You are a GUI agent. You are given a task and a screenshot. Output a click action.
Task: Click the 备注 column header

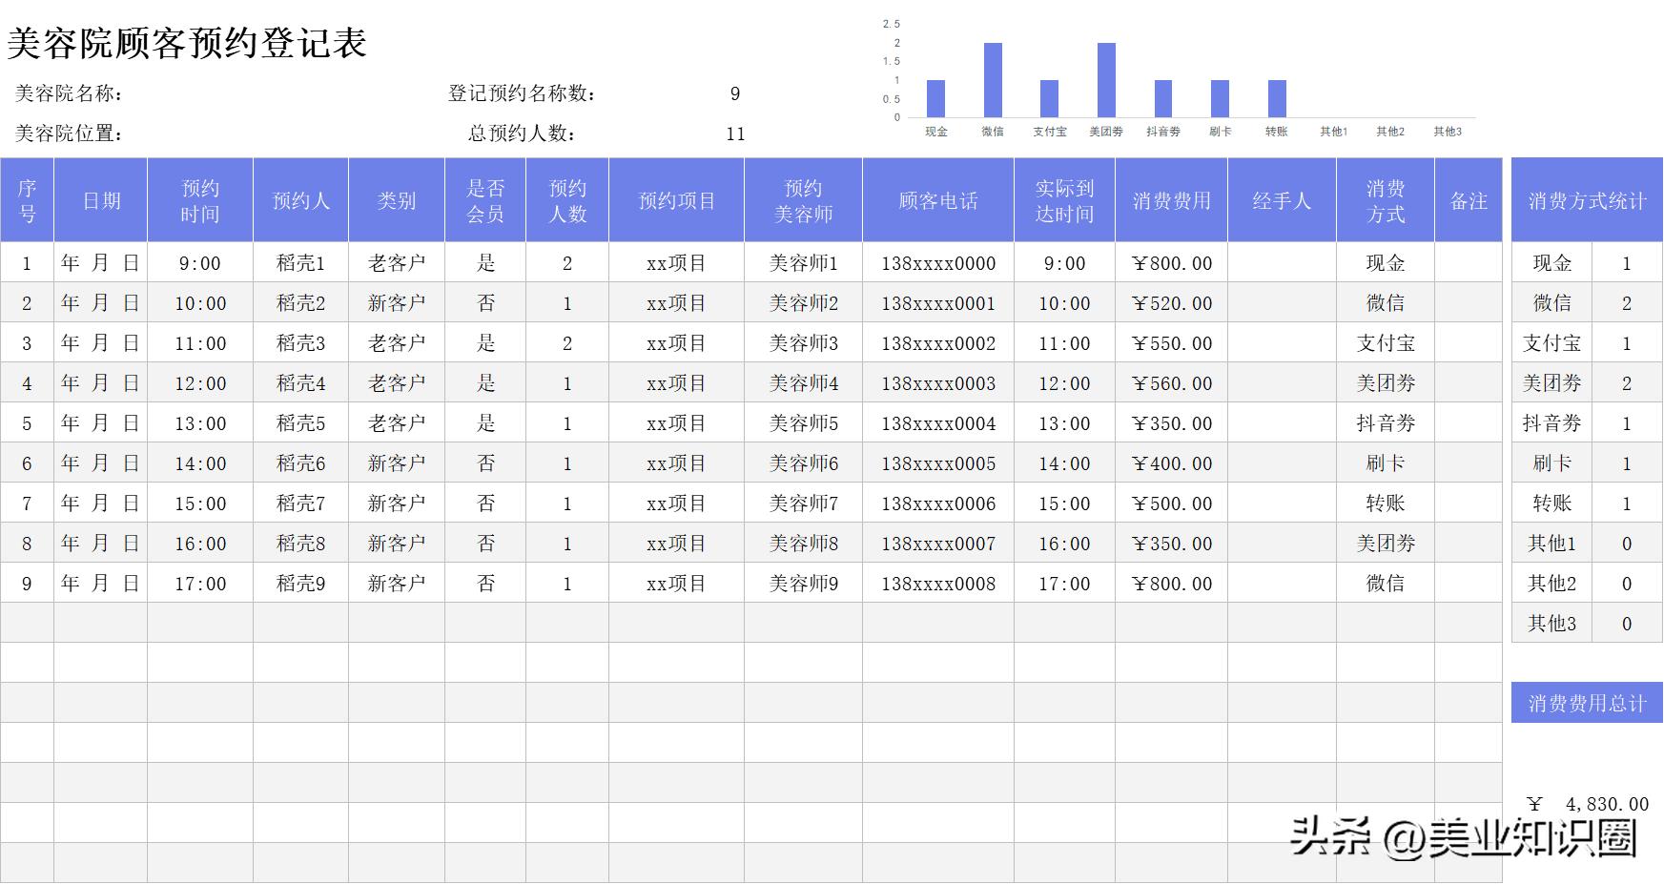1469,200
